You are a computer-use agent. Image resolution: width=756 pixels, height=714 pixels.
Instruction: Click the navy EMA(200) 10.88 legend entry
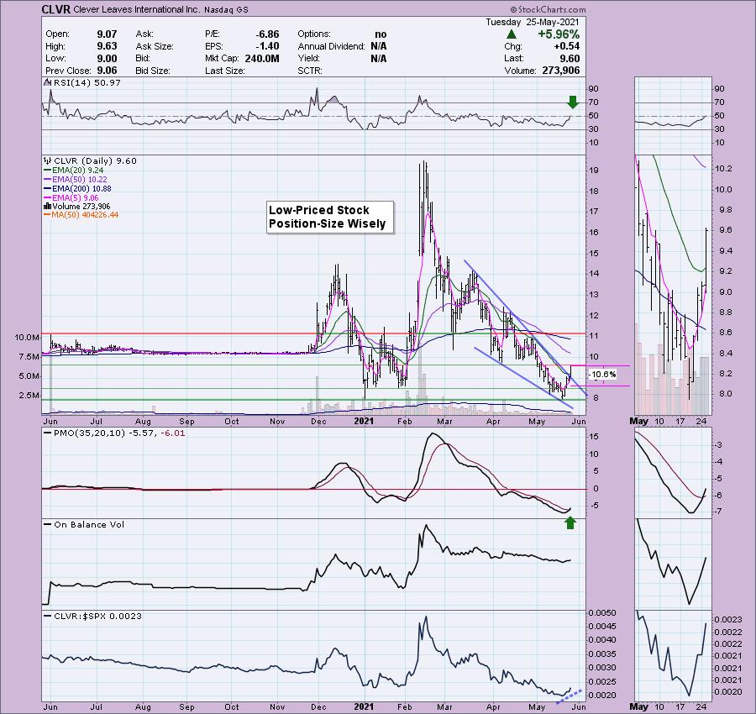click(77, 188)
